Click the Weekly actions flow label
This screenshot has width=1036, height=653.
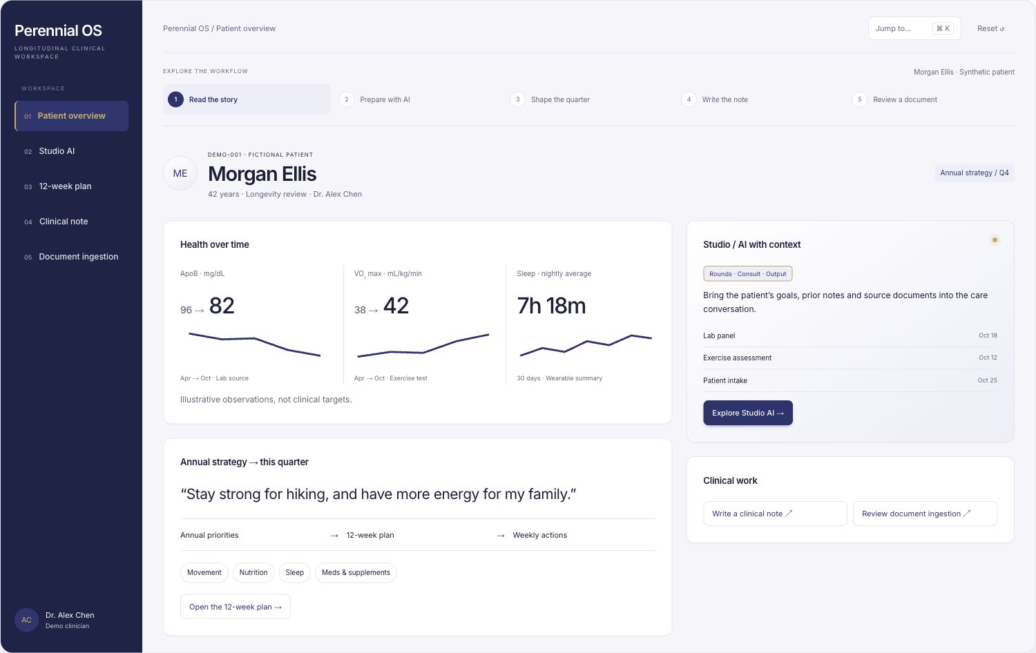[540, 535]
